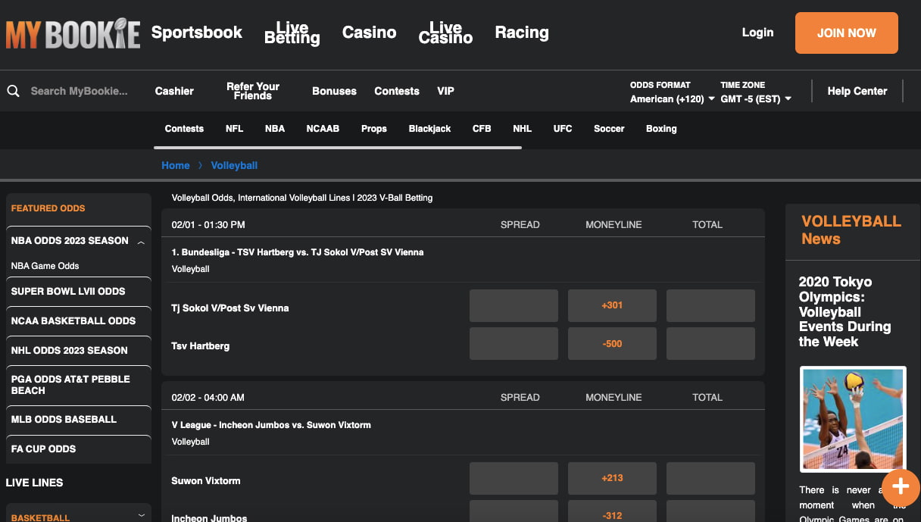Select the CFB quick link
Screen dimensions: 921x522
click(x=482, y=129)
